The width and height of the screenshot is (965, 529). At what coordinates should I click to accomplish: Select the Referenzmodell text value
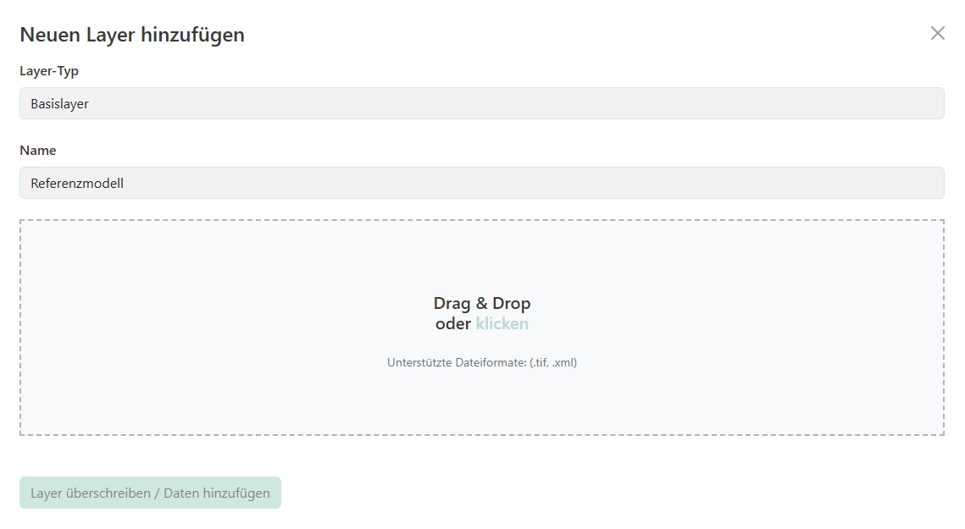[x=77, y=183]
